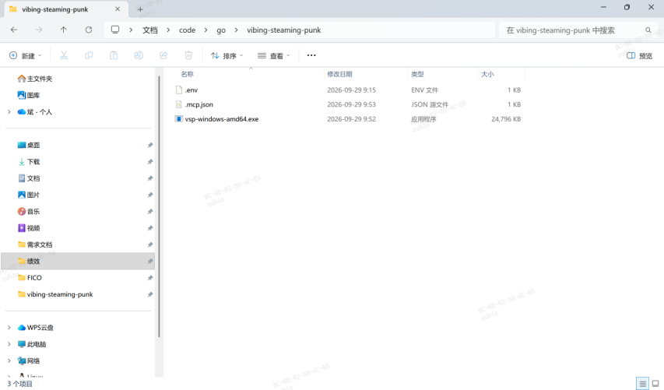This screenshot has height=390, width=664.
Task: Go back to previous folder
Action: (14, 30)
